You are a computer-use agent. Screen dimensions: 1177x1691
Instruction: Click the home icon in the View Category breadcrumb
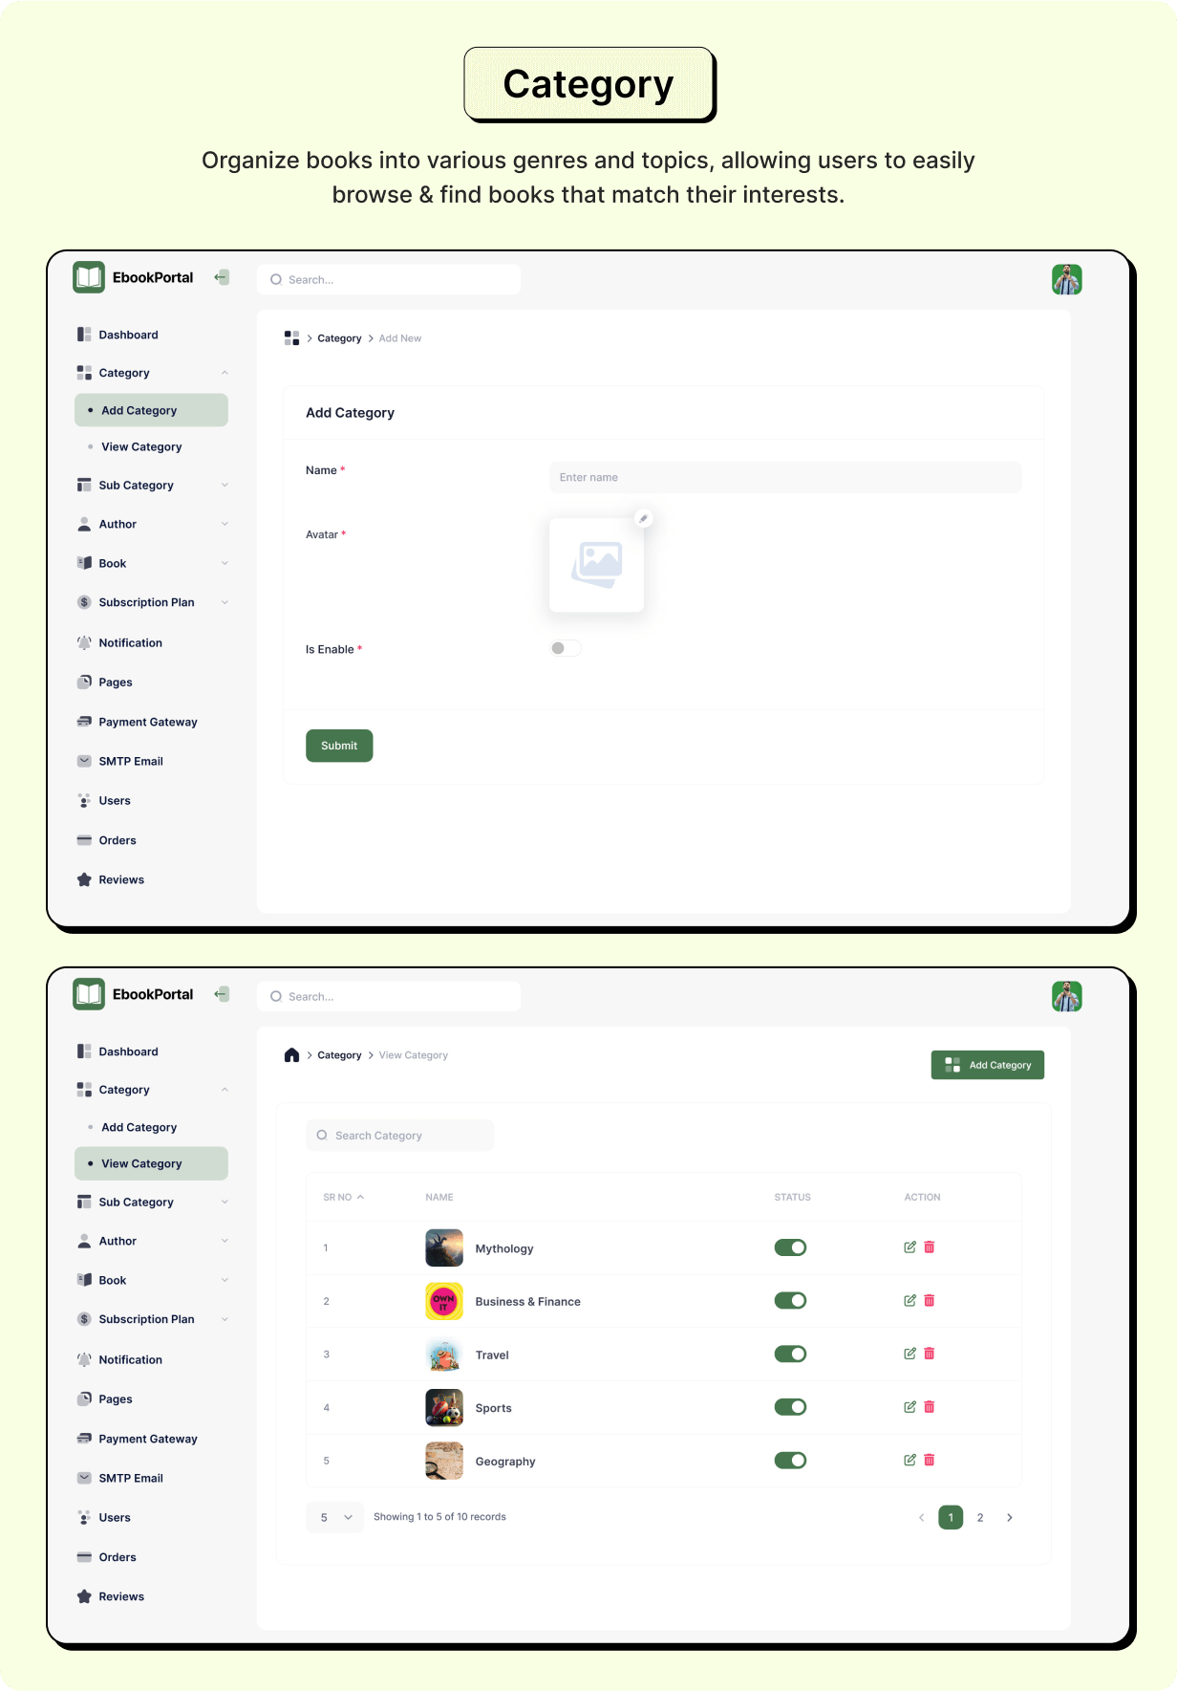[x=291, y=1055]
